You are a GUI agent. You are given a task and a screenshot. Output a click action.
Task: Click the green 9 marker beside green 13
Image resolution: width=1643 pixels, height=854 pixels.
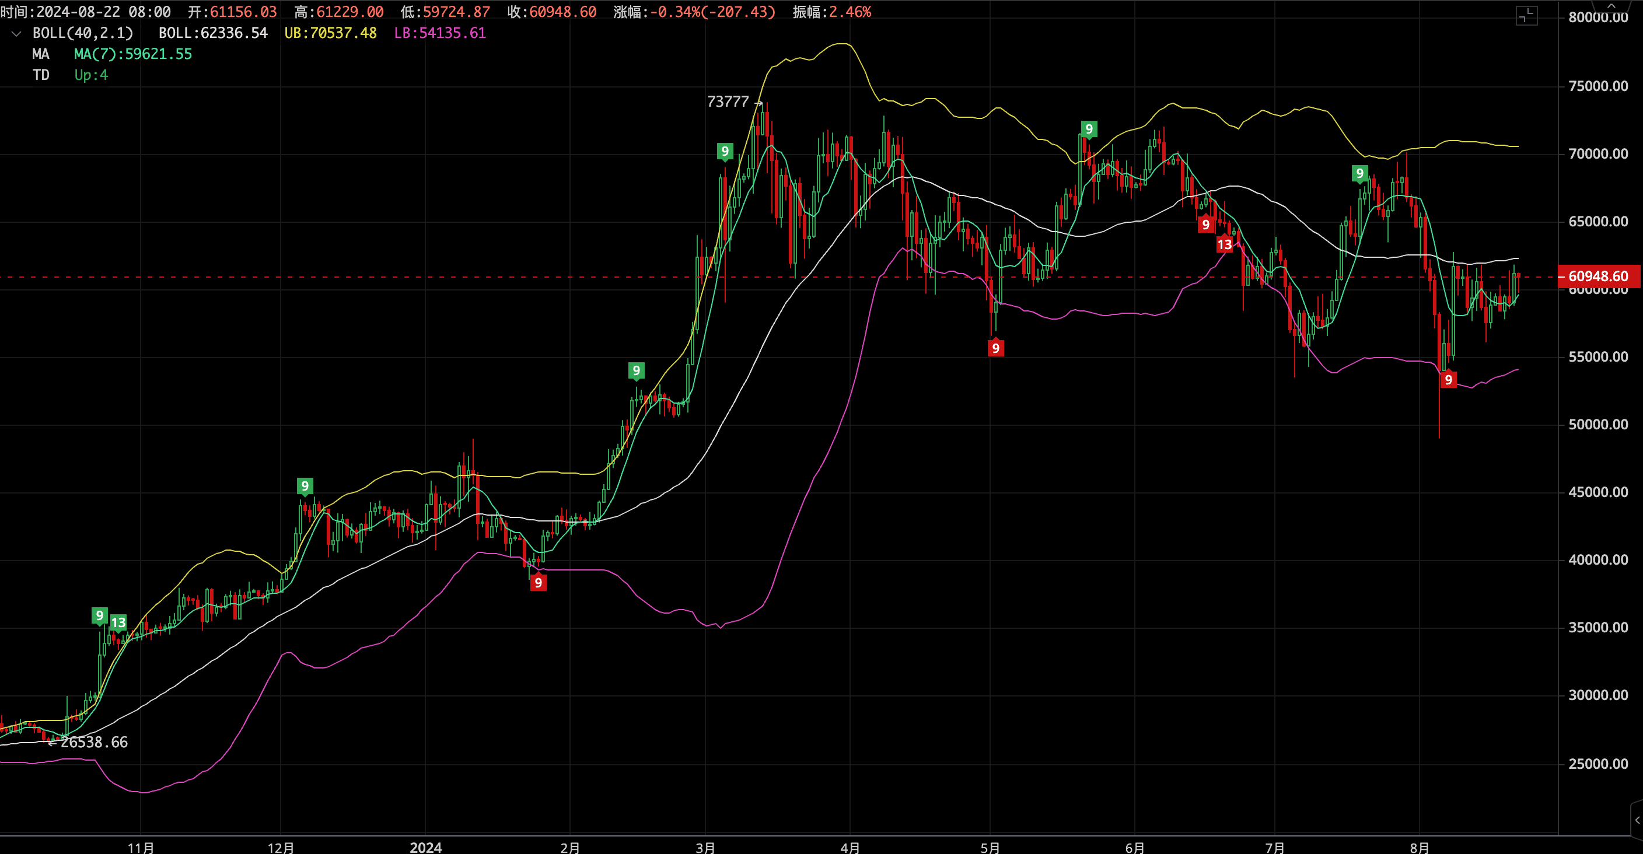point(99,615)
